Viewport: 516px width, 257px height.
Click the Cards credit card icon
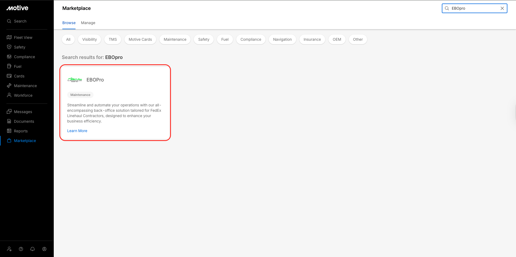(x=9, y=76)
